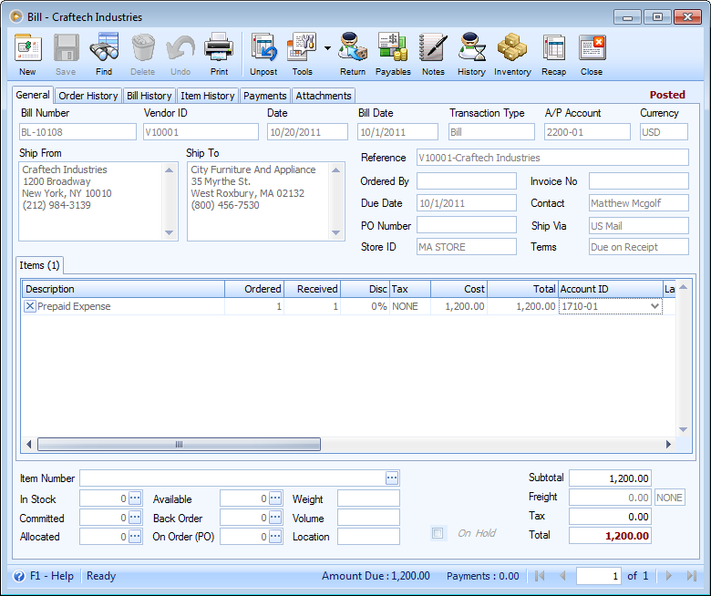Screen dimensions: 711x596
Task: Switch to the Bill History tab
Action: (149, 96)
